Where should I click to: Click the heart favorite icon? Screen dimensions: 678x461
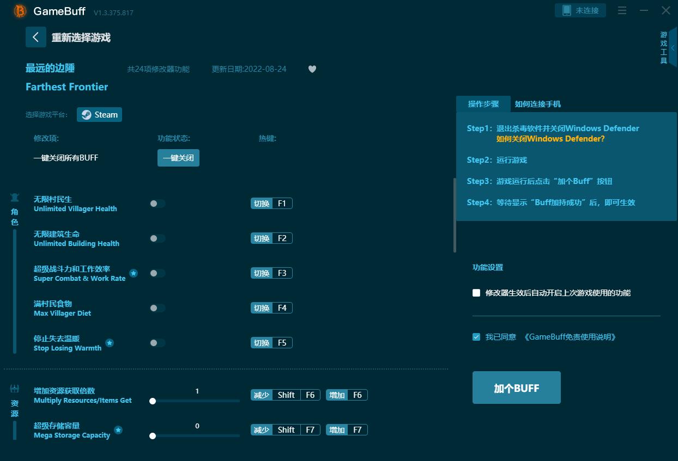[x=312, y=69]
